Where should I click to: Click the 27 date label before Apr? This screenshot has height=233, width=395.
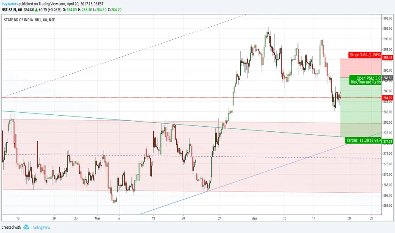tap(220, 218)
